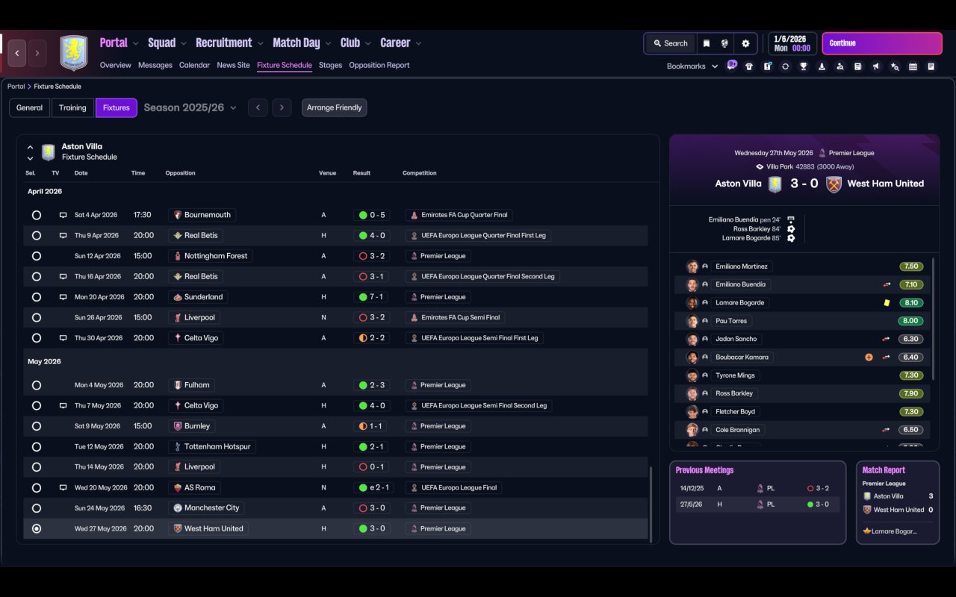Click the fixtures list vertical scrollbar

coord(651,504)
